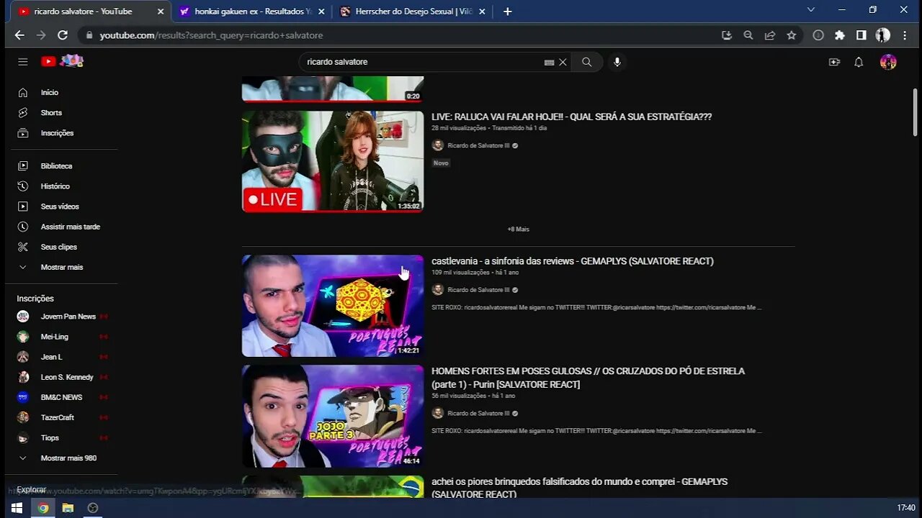Go forward in browser

[41, 35]
